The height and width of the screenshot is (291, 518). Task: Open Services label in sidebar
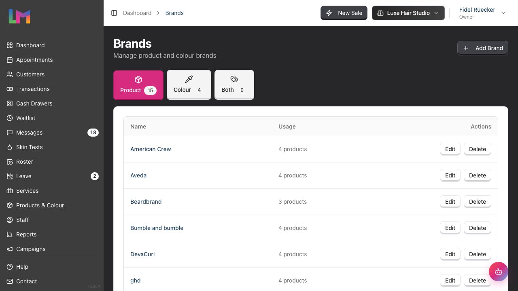[28, 191]
